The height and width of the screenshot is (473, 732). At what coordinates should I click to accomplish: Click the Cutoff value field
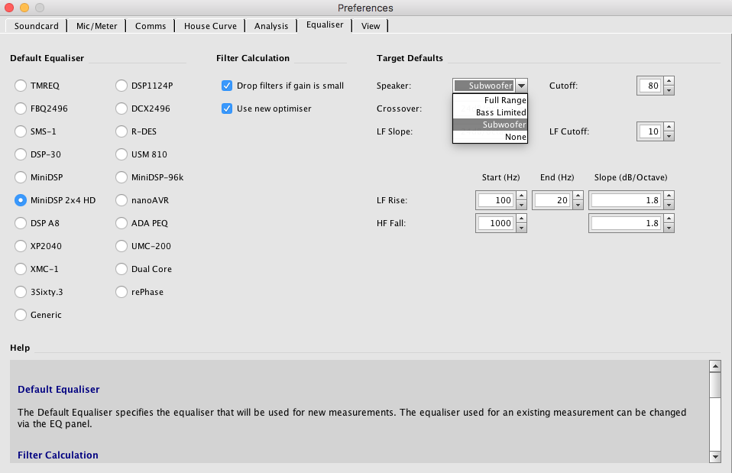(650, 86)
